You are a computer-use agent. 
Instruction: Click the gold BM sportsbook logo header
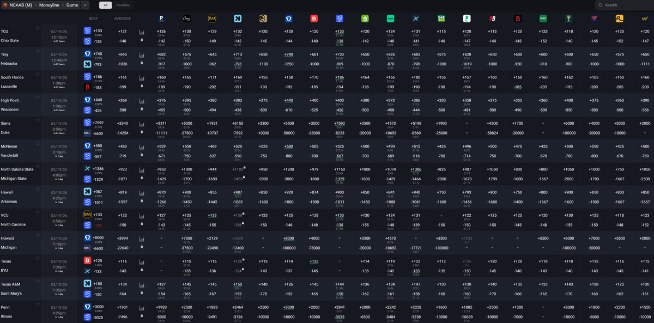click(x=213, y=19)
